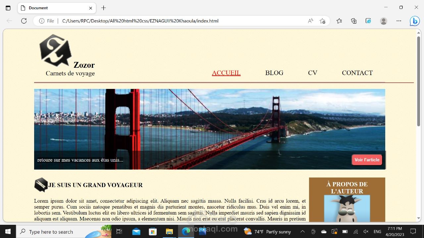This screenshot has width=424, height=238.
Task: Refresh the current page
Action: pos(24,21)
